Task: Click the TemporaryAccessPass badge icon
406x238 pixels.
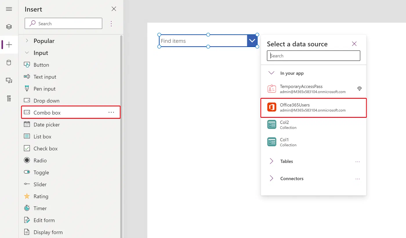Action: [x=272, y=89]
